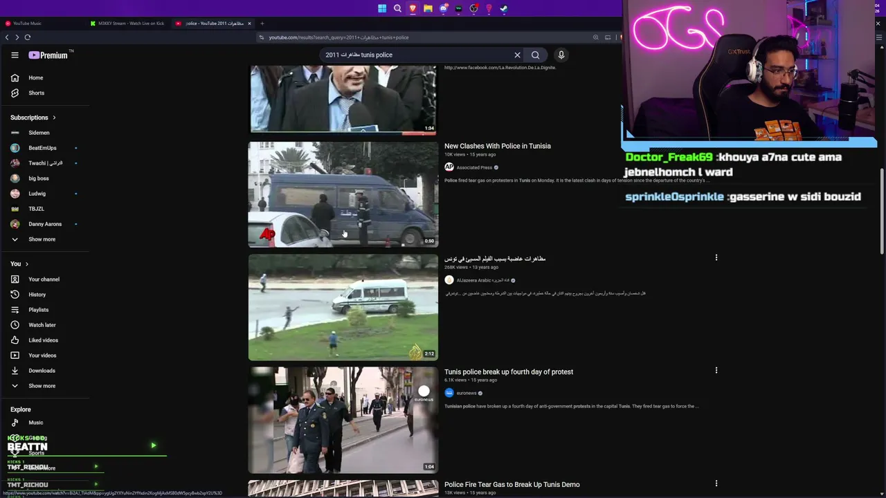Reload the current browser page
886x498 pixels.
point(28,37)
